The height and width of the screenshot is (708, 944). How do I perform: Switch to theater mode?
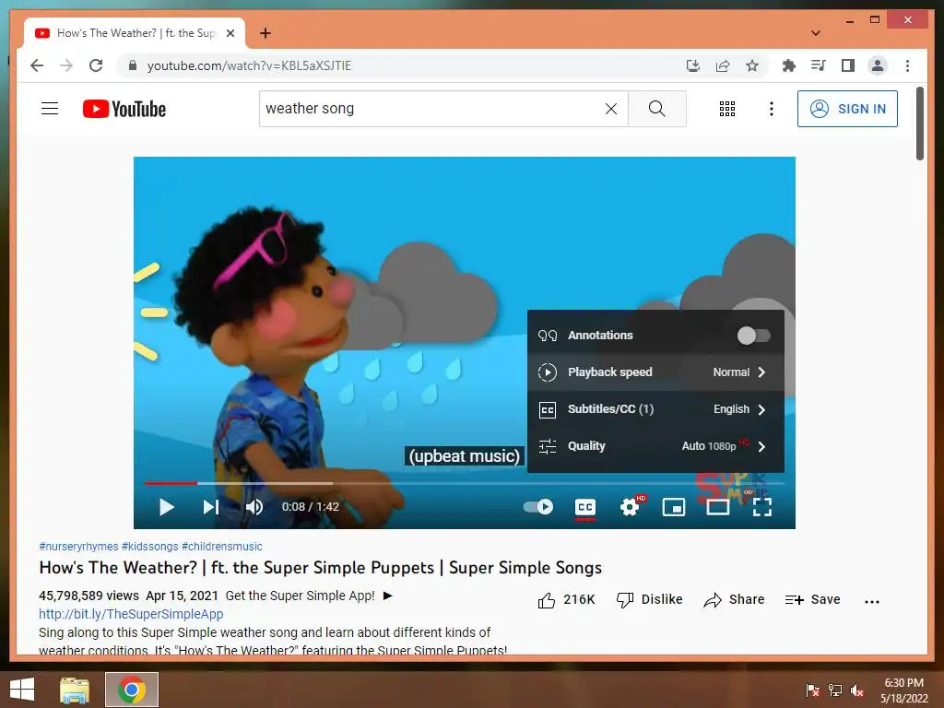coord(717,507)
